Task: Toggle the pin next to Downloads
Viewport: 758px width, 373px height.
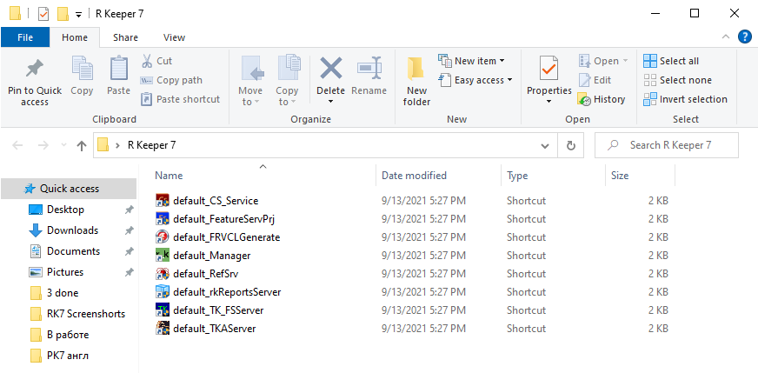Action: click(x=129, y=230)
